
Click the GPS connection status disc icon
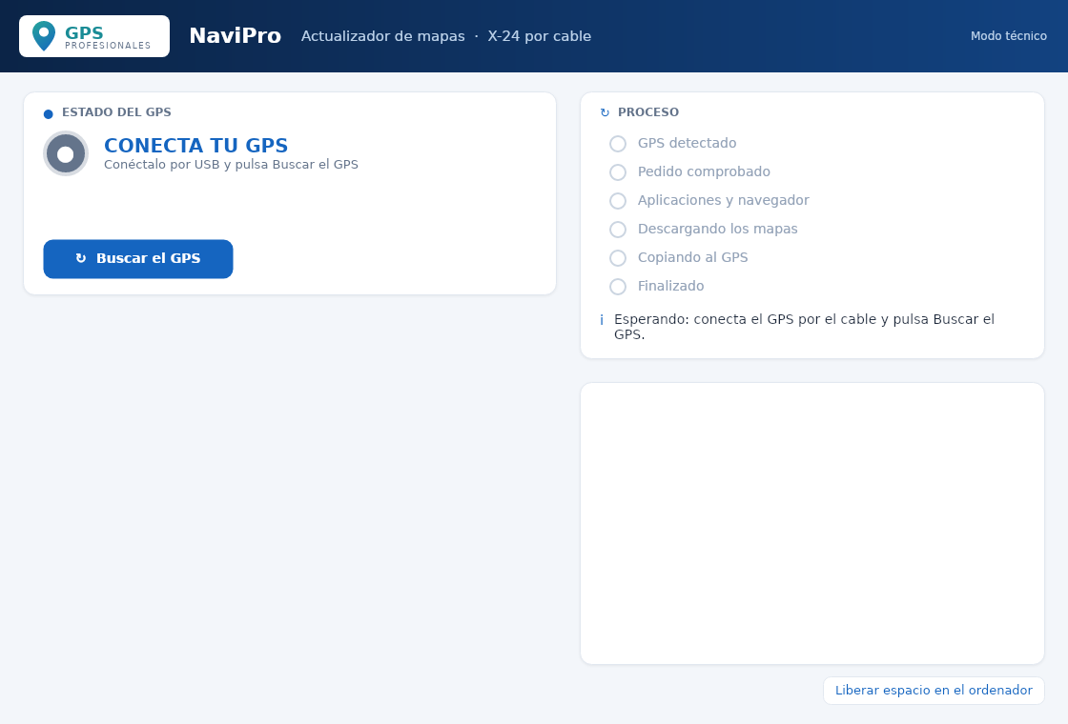(x=66, y=153)
